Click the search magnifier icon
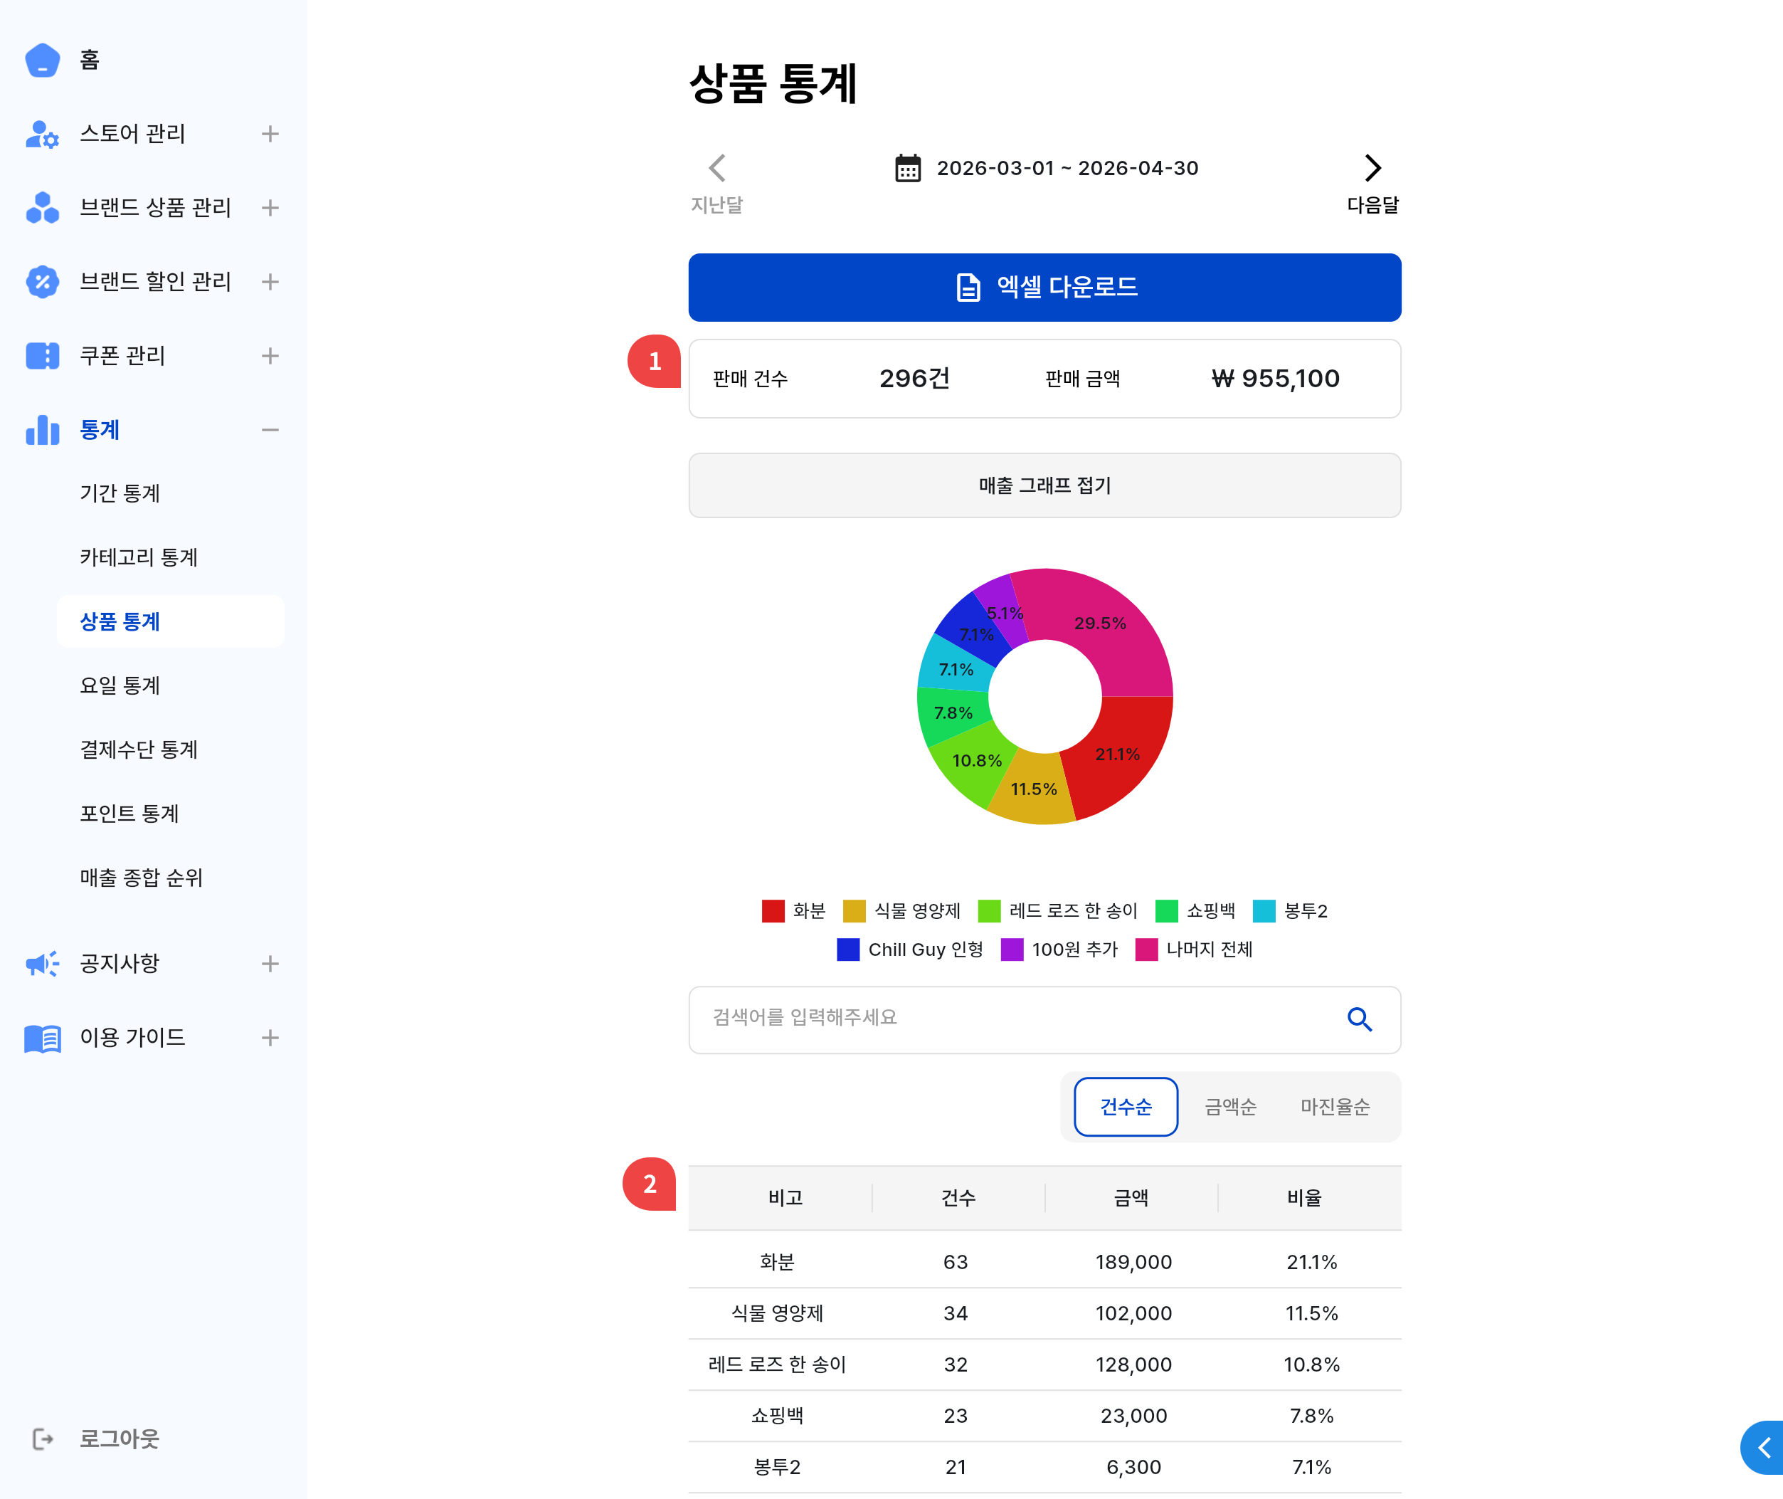The width and height of the screenshot is (1783, 1499). pyautogui.click(x=1359, y=1019)
